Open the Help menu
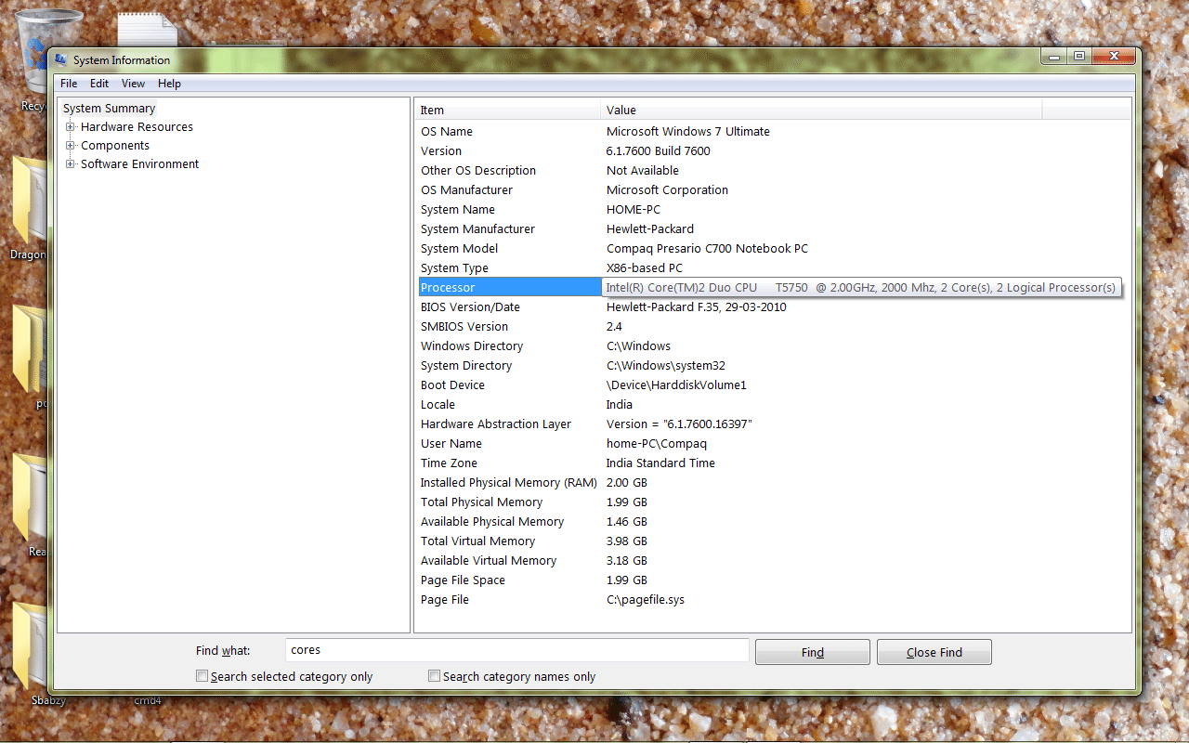 (169, 84)
